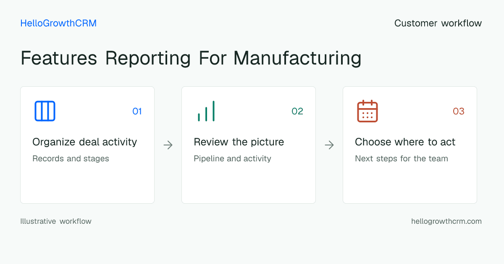Image resolution: width=504 pixels, height=264 pixels.
Task: Open the hellogrowthcrm.com website link
Action: [446, 221]
